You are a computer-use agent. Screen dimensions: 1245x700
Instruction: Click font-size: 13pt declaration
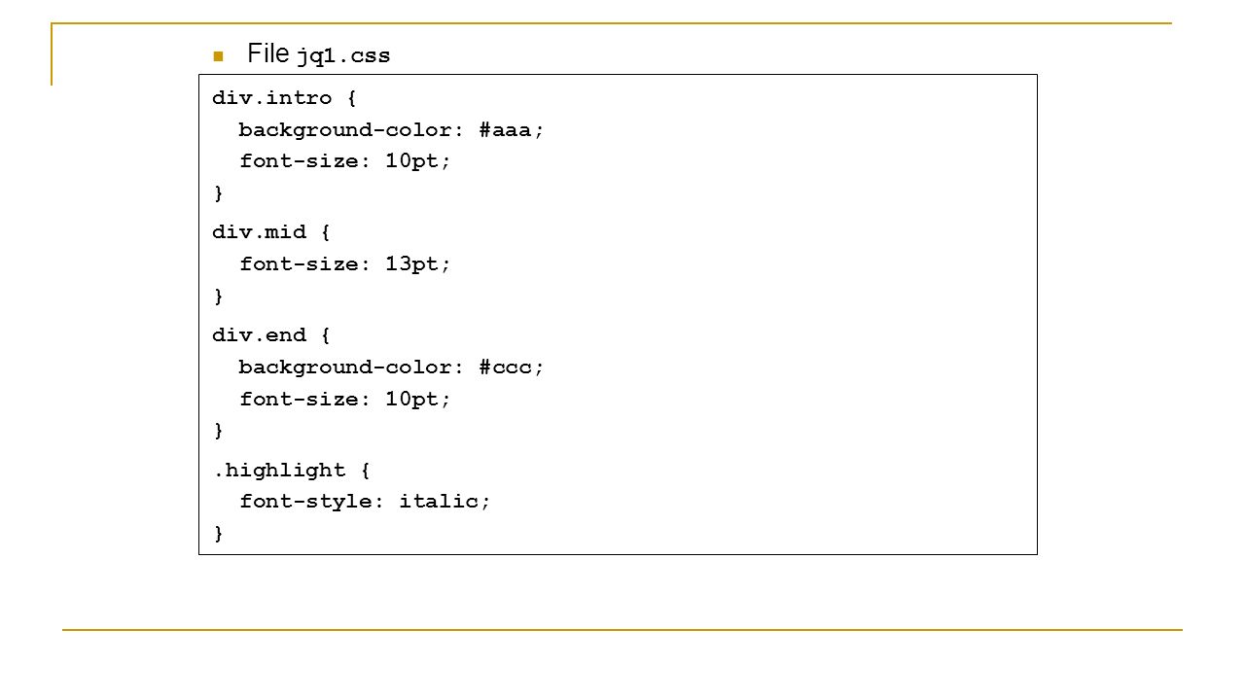pyautogui.click(x=345, y=263)
